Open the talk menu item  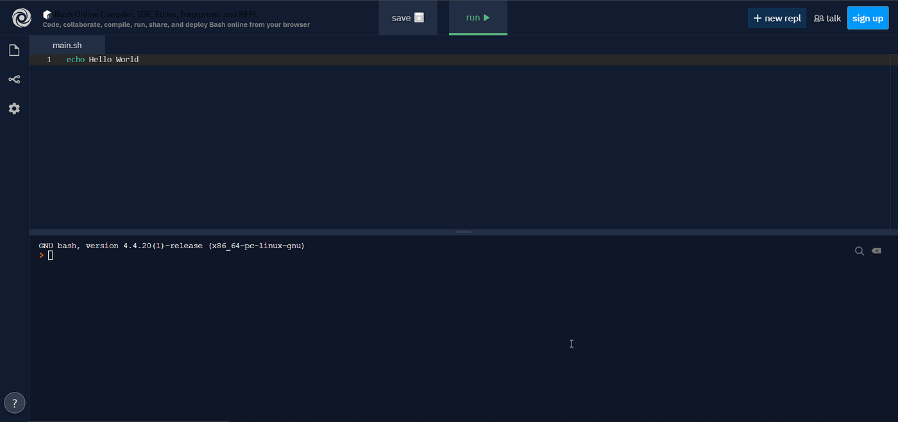tap(827, 18)
